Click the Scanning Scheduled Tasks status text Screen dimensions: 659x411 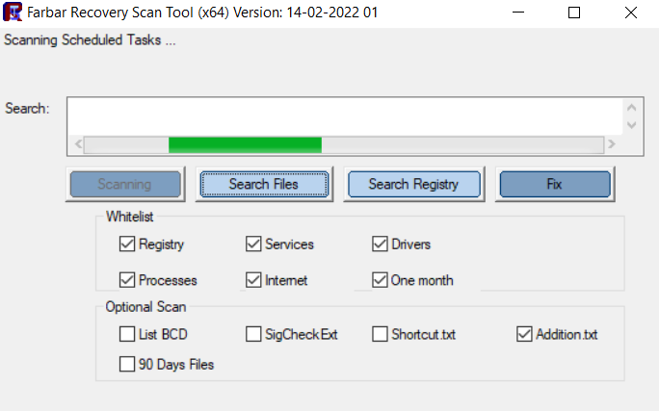(x=90, y=40)
